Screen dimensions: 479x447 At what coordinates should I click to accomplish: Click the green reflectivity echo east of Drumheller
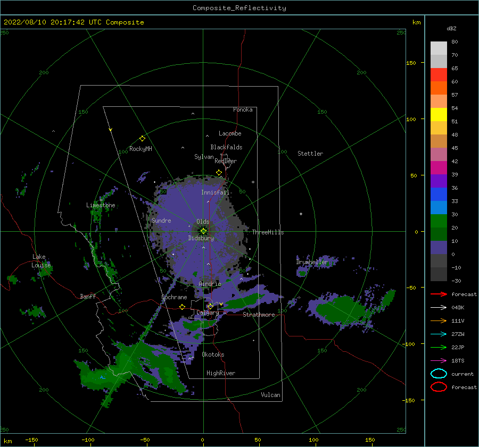[341, 310]
